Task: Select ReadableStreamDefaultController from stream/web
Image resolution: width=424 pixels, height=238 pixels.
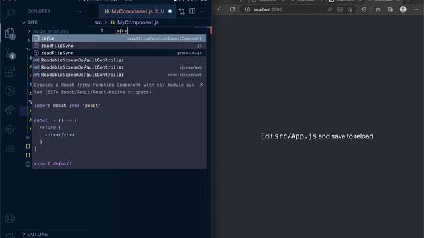Action: click(x=119, y=67)
